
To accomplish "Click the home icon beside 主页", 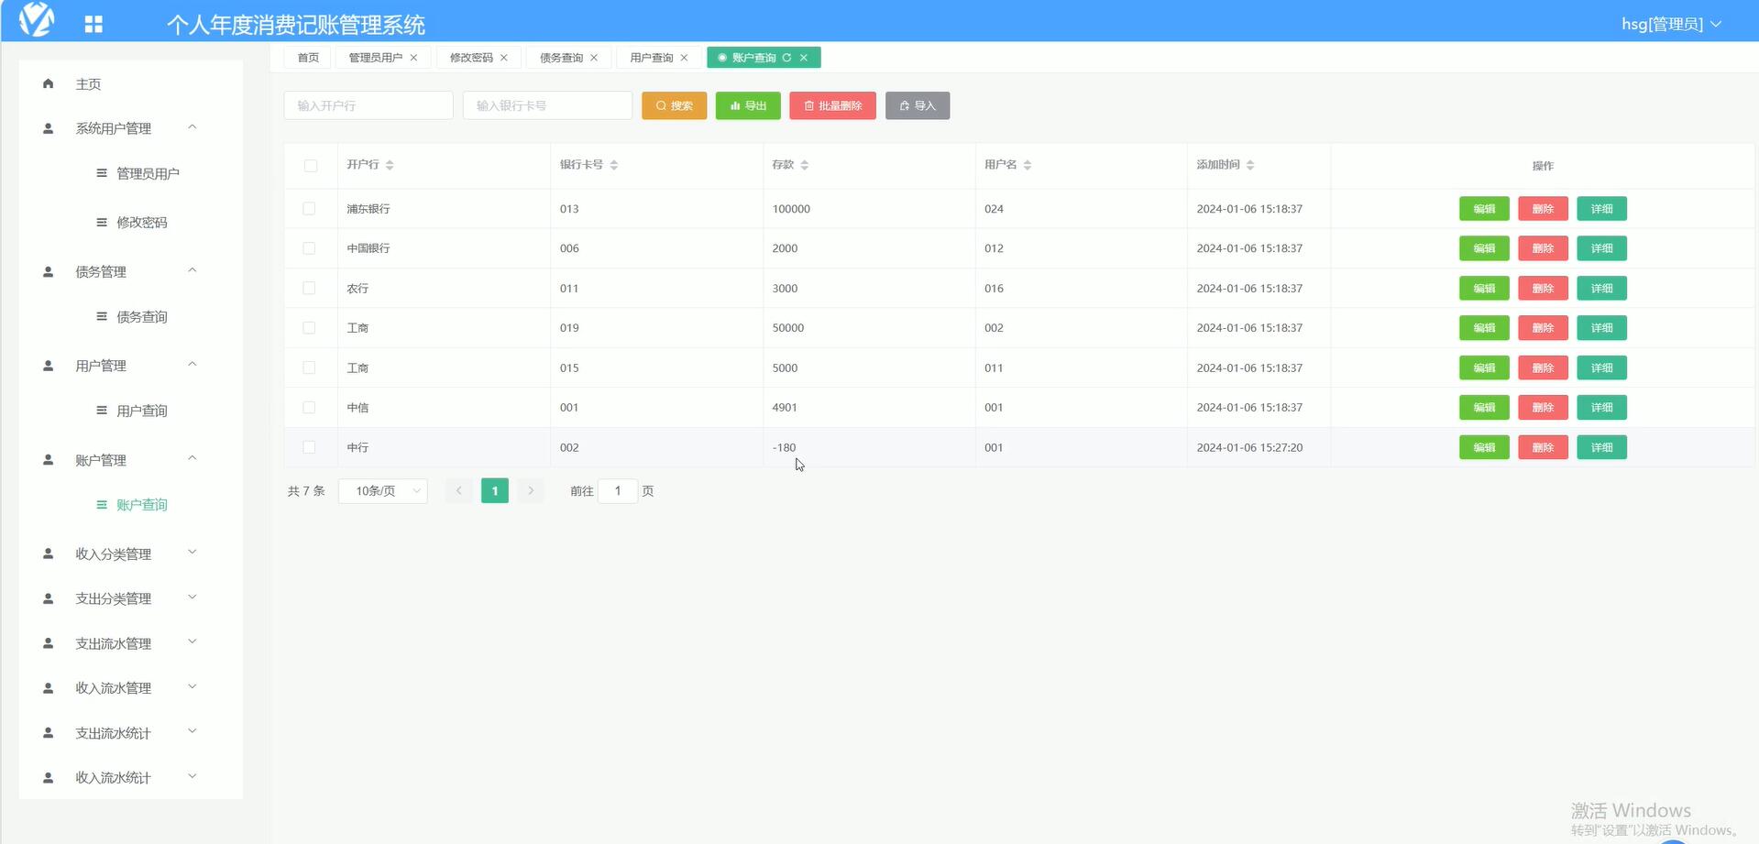I will 49,83.
